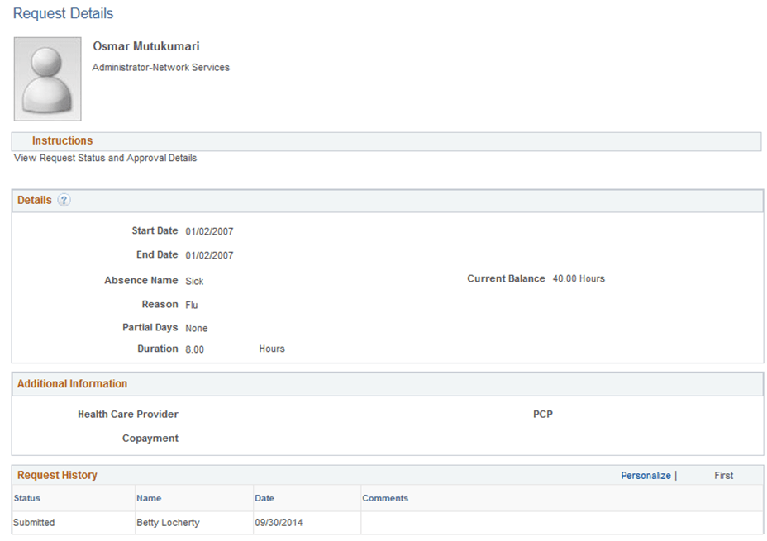Open the Personalize options for Request History
Screen dimensions: 767x541
click(647, 475)
